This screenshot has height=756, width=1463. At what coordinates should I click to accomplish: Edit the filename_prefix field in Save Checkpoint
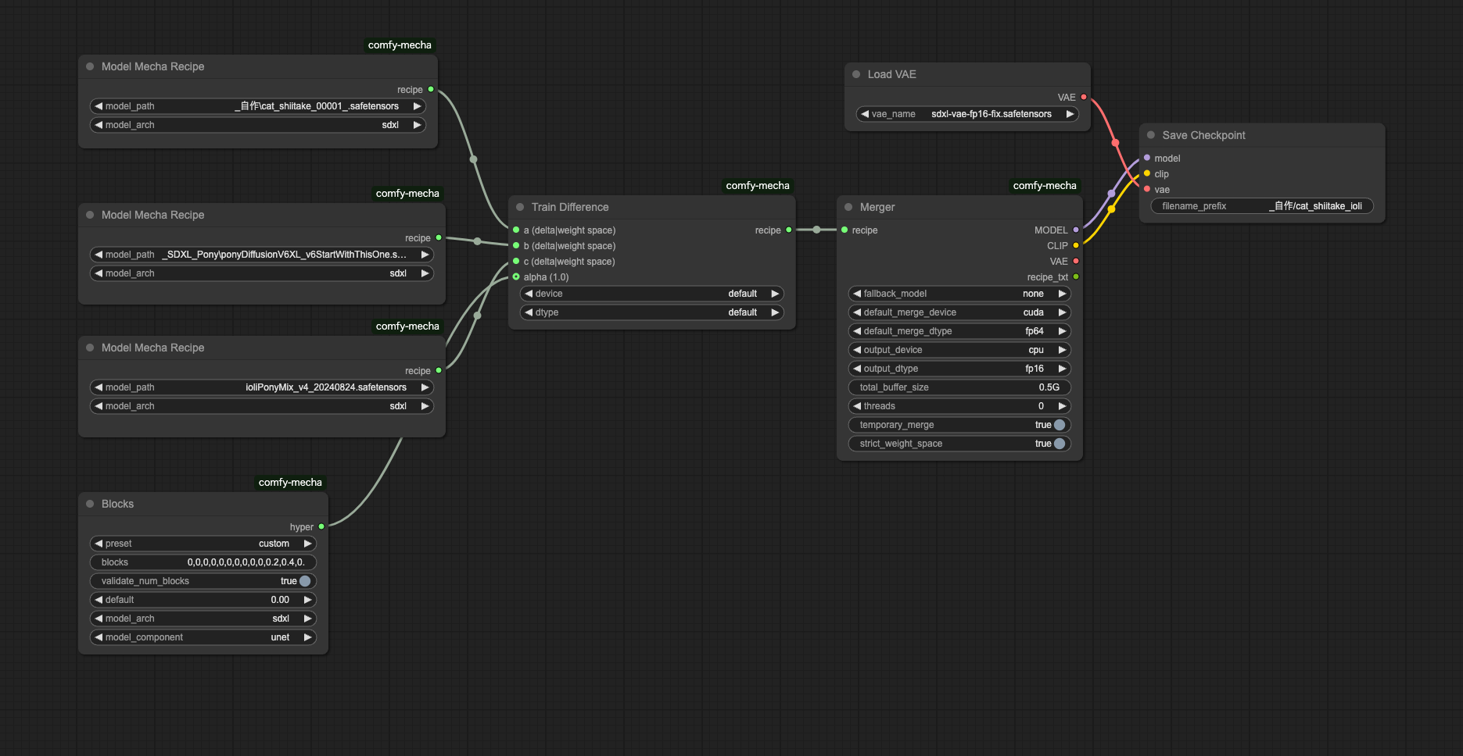pyautogui.click(x=1262, y=205)
